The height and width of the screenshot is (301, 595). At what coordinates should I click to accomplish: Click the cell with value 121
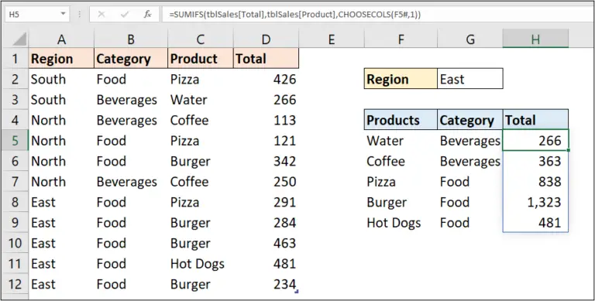click(266, 140)
